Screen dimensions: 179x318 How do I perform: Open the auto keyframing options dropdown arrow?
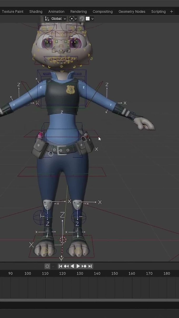[x=53, y=266]
